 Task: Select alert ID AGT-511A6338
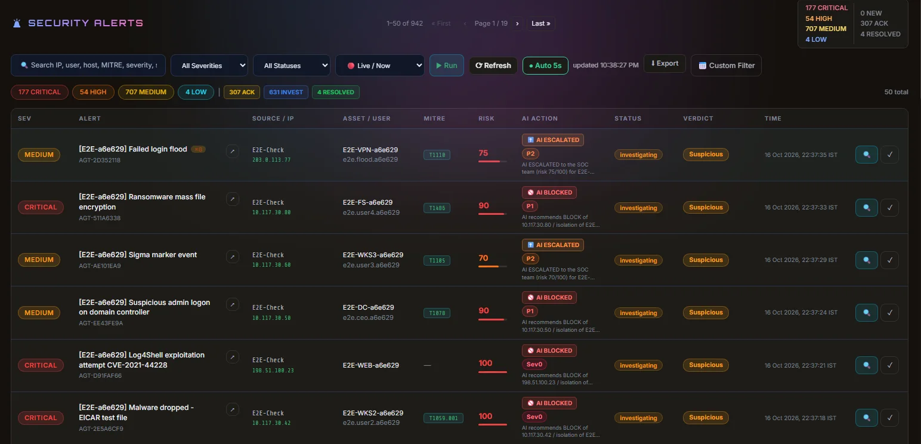(x=100, y=218)
